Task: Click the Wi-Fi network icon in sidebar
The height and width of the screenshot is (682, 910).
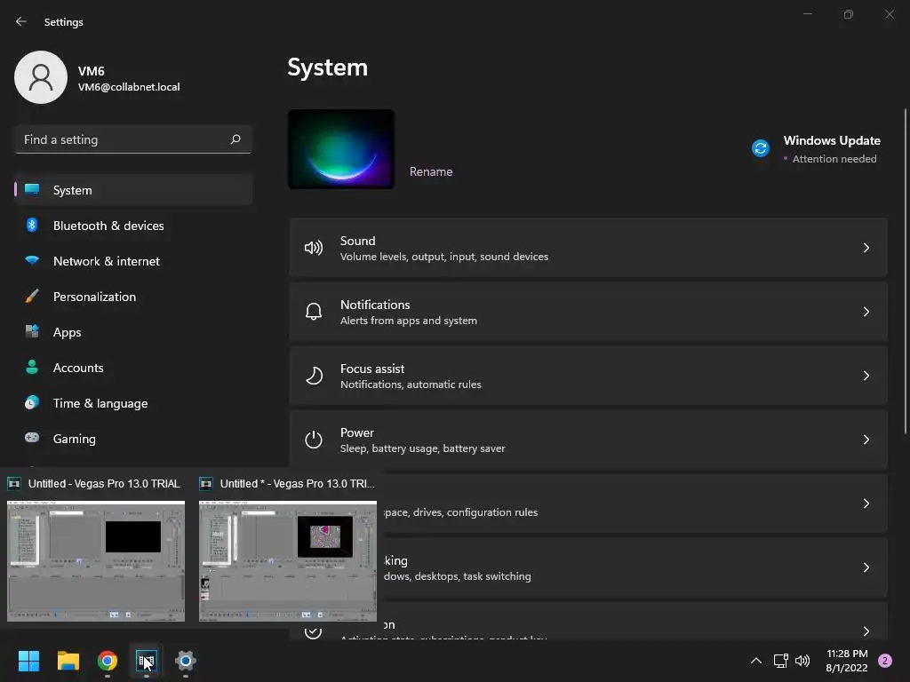Action: (32, 260)
